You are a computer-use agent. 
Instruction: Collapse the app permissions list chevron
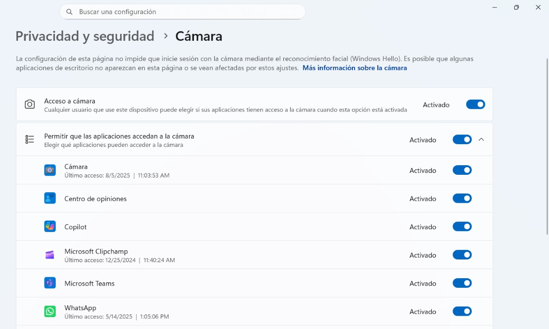click(x=481, y=140)
